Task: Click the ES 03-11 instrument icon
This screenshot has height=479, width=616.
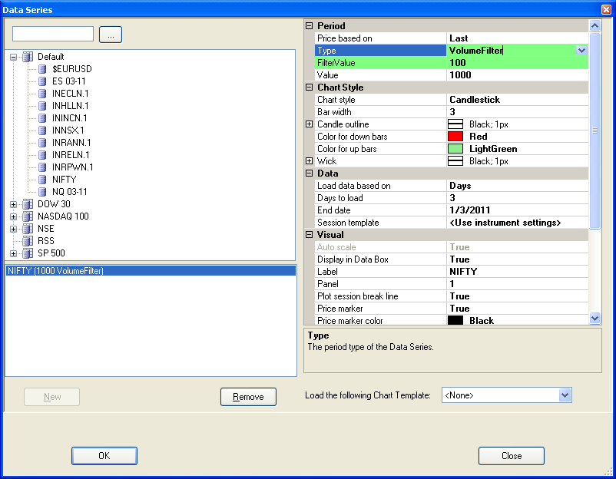Action: coord(42,81)
